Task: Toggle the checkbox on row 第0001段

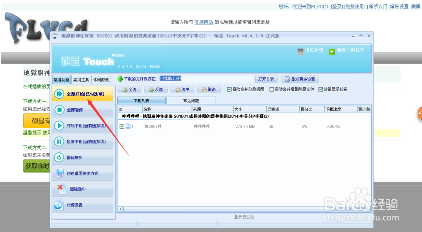Action: (x=122, y=126)
